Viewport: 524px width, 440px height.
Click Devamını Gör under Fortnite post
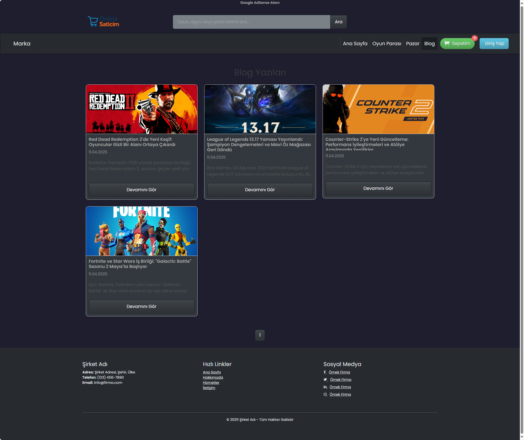[142, 307]
